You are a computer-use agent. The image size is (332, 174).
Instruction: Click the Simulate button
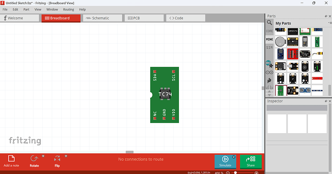[x=225, y=162]
